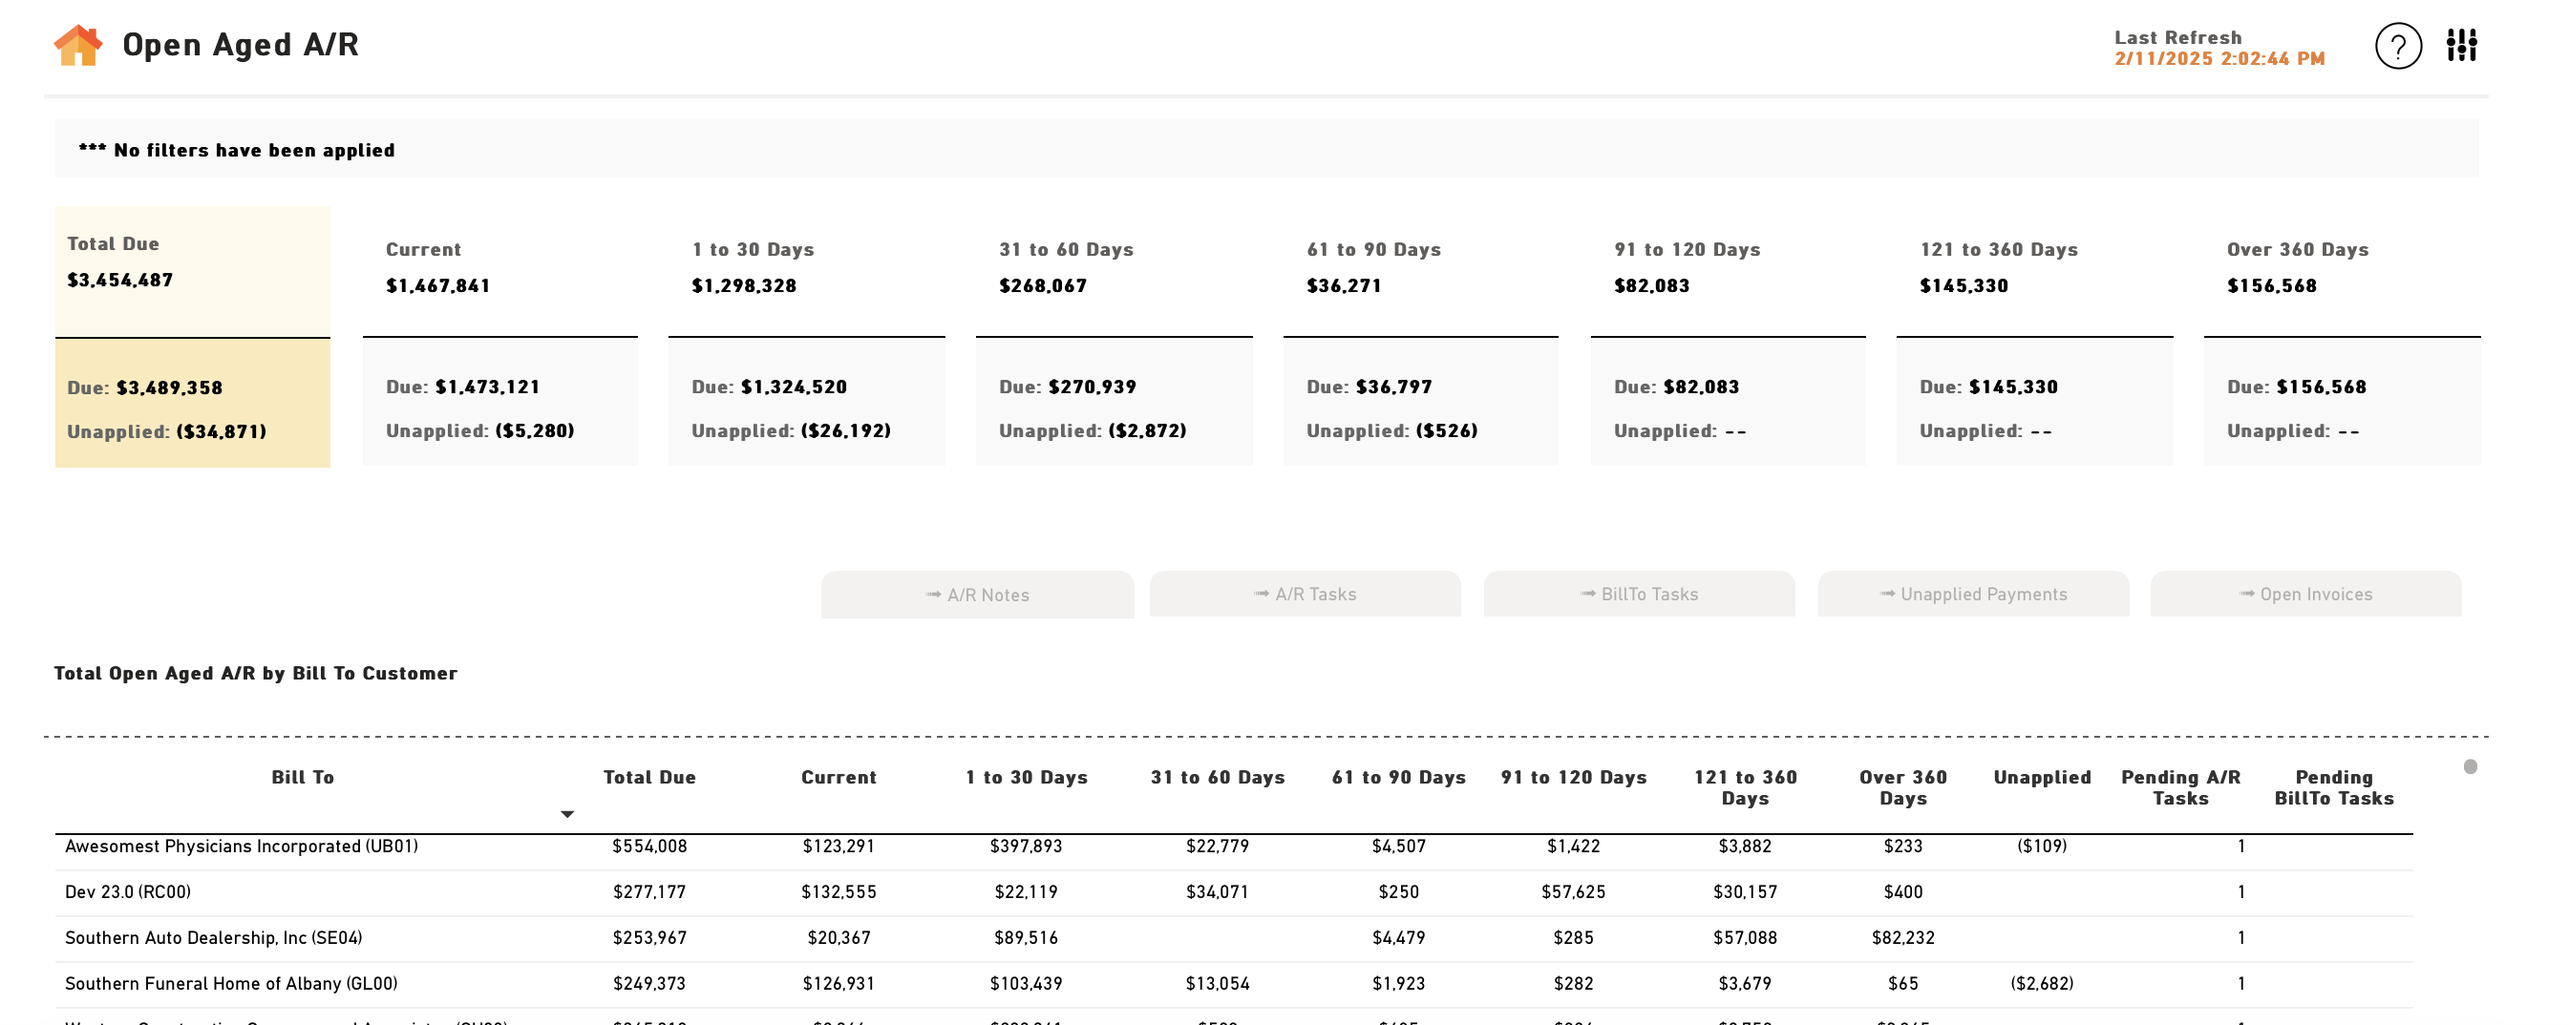Open the BillTo Tasks button
2569x1025 pixels.
[1639, 594]
